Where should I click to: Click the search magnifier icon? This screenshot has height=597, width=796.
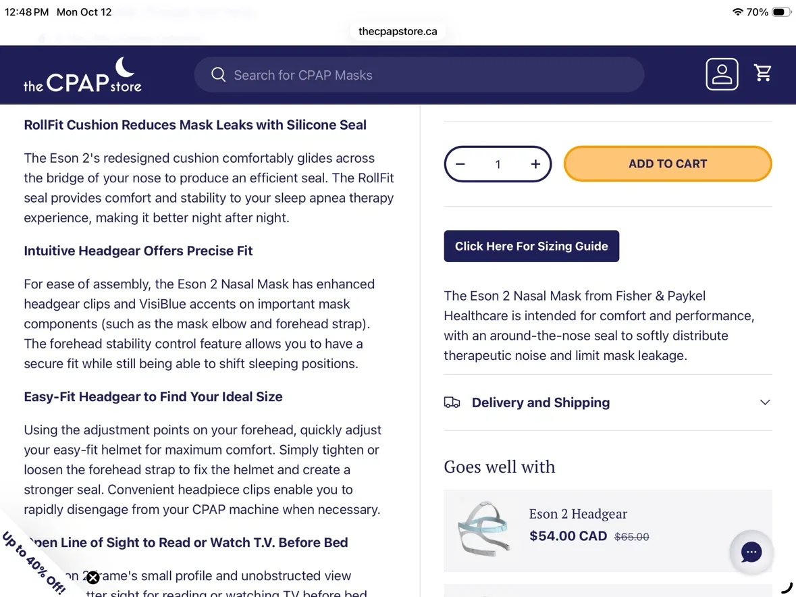pyautogui.click(x=218, y=74)
